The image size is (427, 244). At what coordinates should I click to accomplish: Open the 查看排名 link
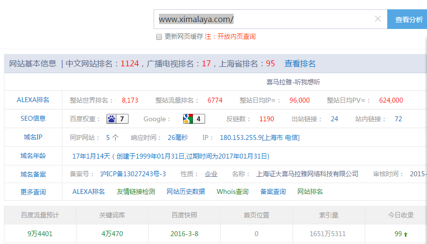(300, 64)
